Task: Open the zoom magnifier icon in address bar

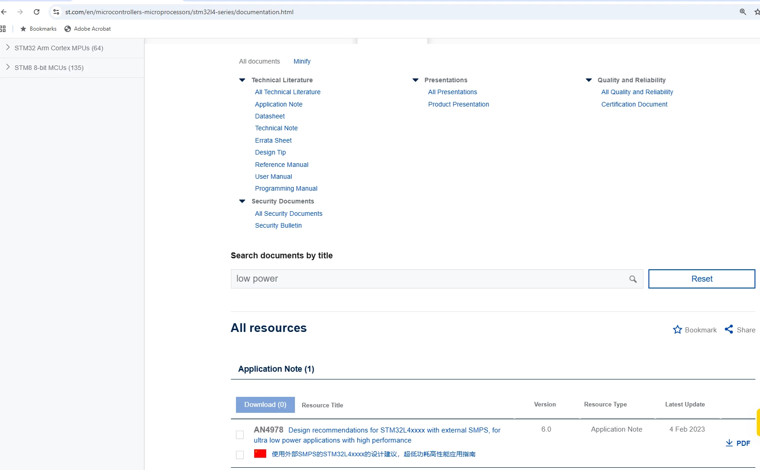Action: [x=743, y=12]
